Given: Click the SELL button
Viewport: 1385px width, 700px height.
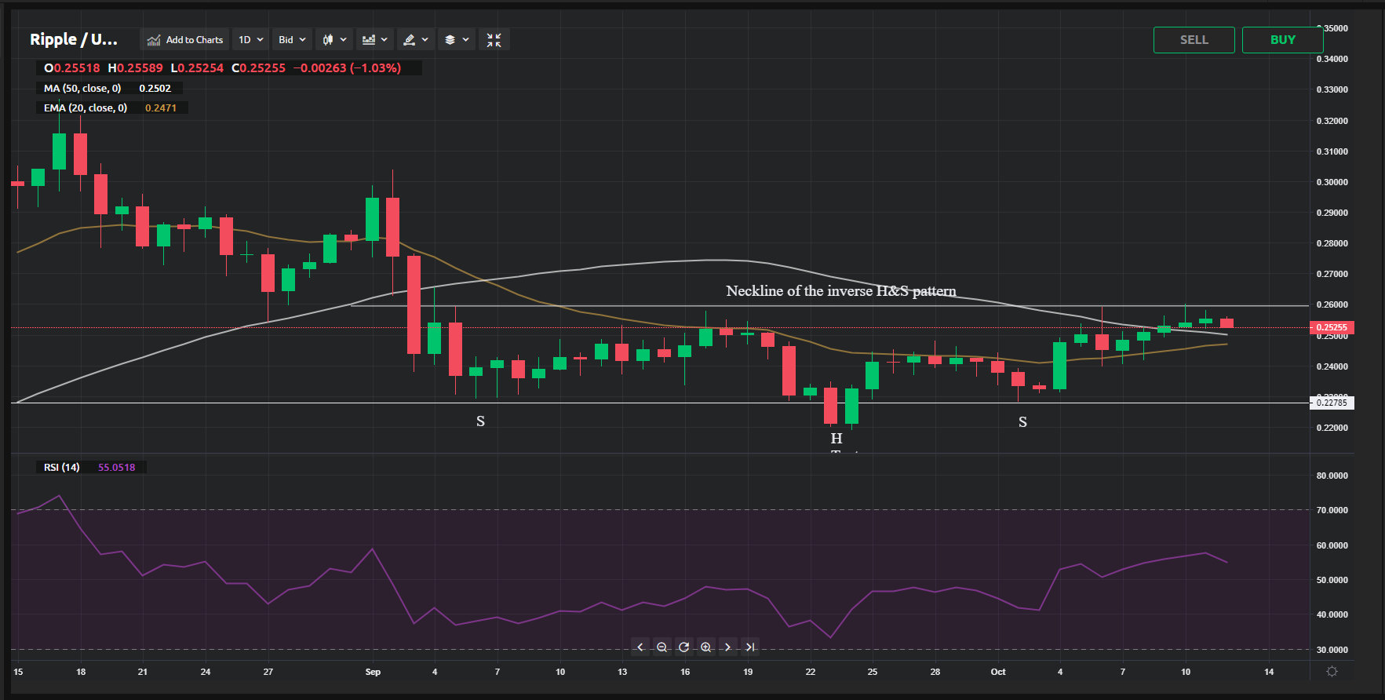Looking at the screenshot, I should [1194, 40].
